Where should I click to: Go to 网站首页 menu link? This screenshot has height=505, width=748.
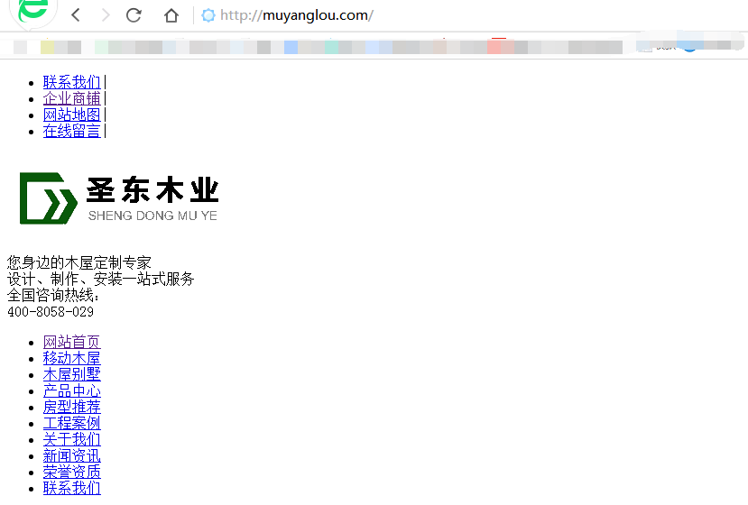click(72, 342)
